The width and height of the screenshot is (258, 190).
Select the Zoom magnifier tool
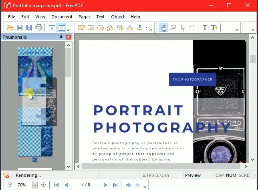tap(173, 28)
